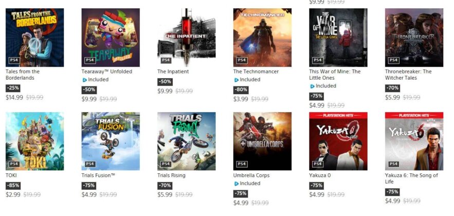Click the PS4 badge on Yakuza 0 cover
Image resolution: width=454 pixels, height=216 pixels.
(317, 164)
